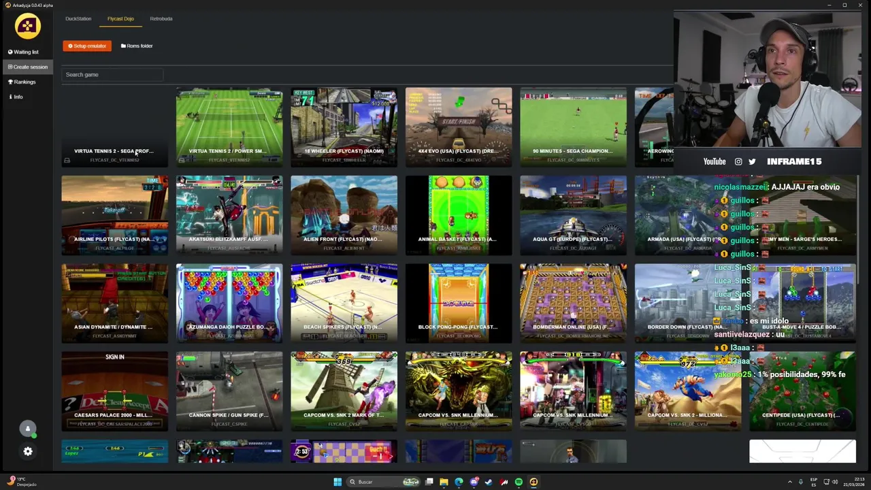Focus the Search game field
The height and width of the screenshot is (490, 871).
tap(112, 74)
